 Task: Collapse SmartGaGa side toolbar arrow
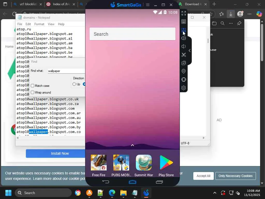click(190, 51)
